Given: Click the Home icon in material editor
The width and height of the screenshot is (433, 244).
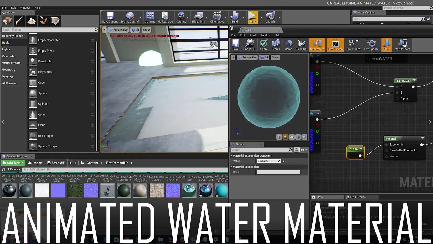Looking at the screenshot, I should 288,45.
